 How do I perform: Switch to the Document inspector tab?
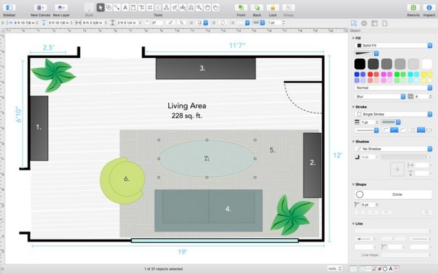tap(385, 23)
